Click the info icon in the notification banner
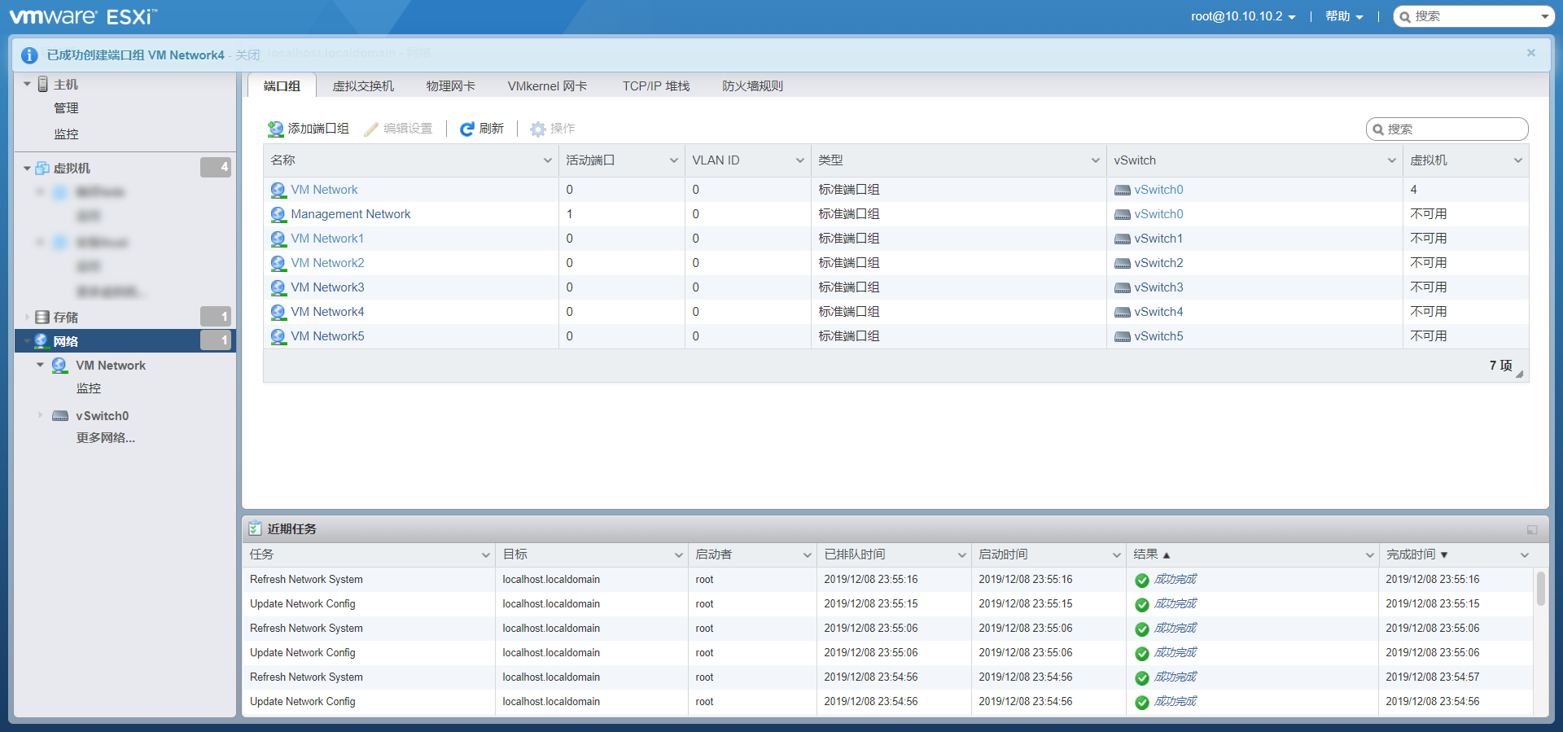This screenshot has width=1563, height=732. 29,55
